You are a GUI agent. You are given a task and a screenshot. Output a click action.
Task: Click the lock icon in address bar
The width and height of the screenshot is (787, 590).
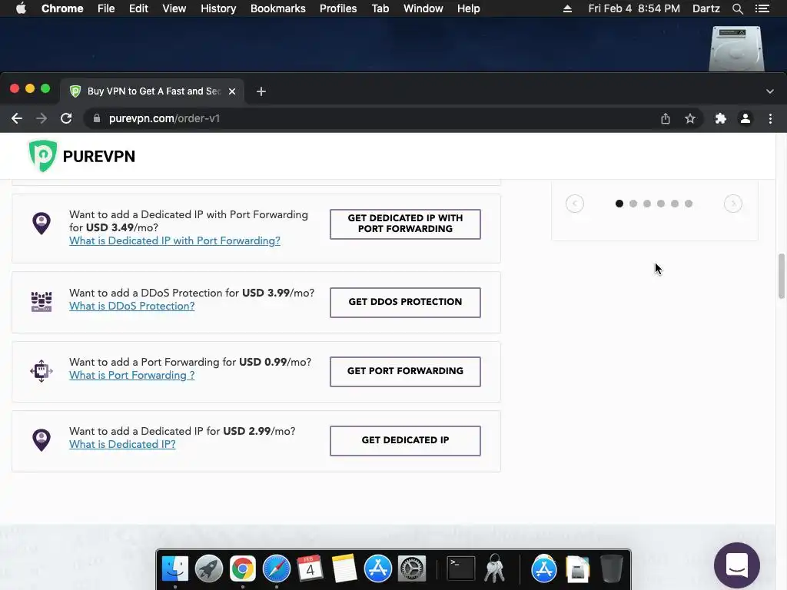pyautogui.click(x=97, y=118)
